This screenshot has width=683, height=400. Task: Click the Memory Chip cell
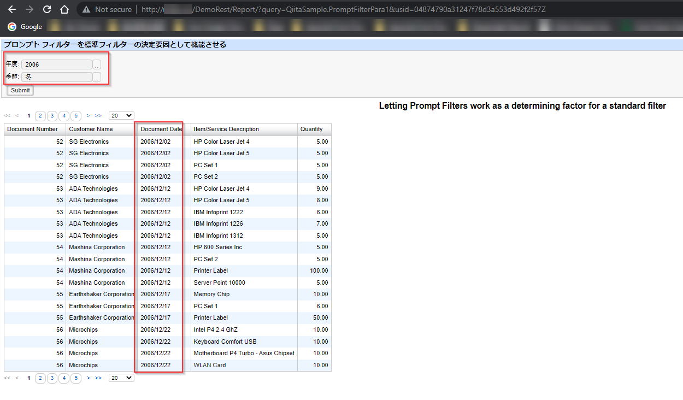(244, 294)
